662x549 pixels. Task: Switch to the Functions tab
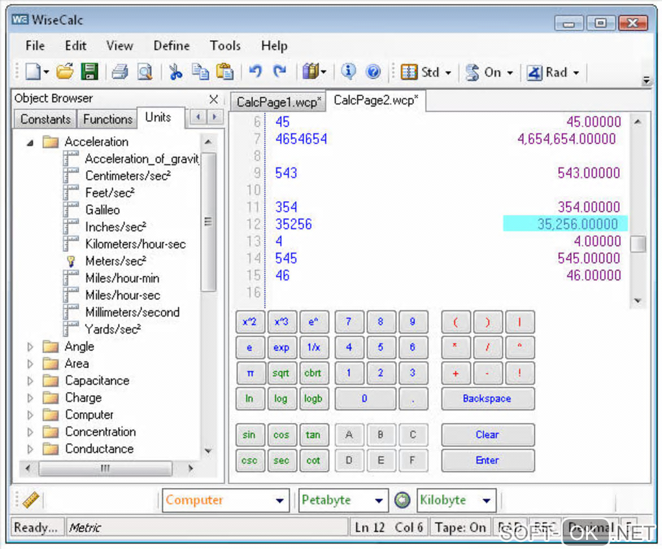tap(108, 119)
